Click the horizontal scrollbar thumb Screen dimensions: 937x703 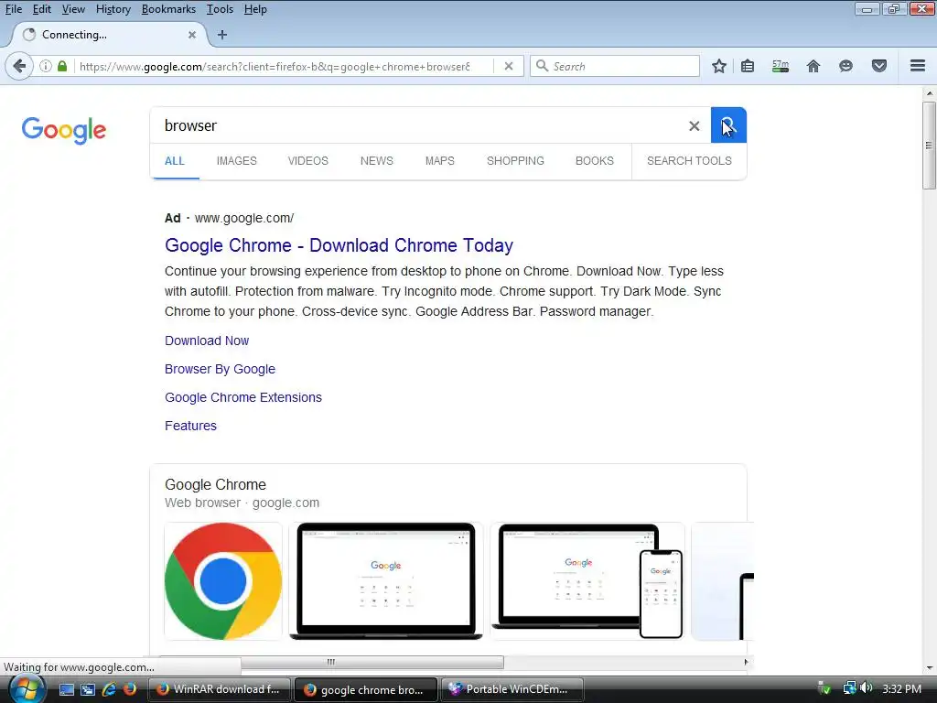tap(331, 662)
